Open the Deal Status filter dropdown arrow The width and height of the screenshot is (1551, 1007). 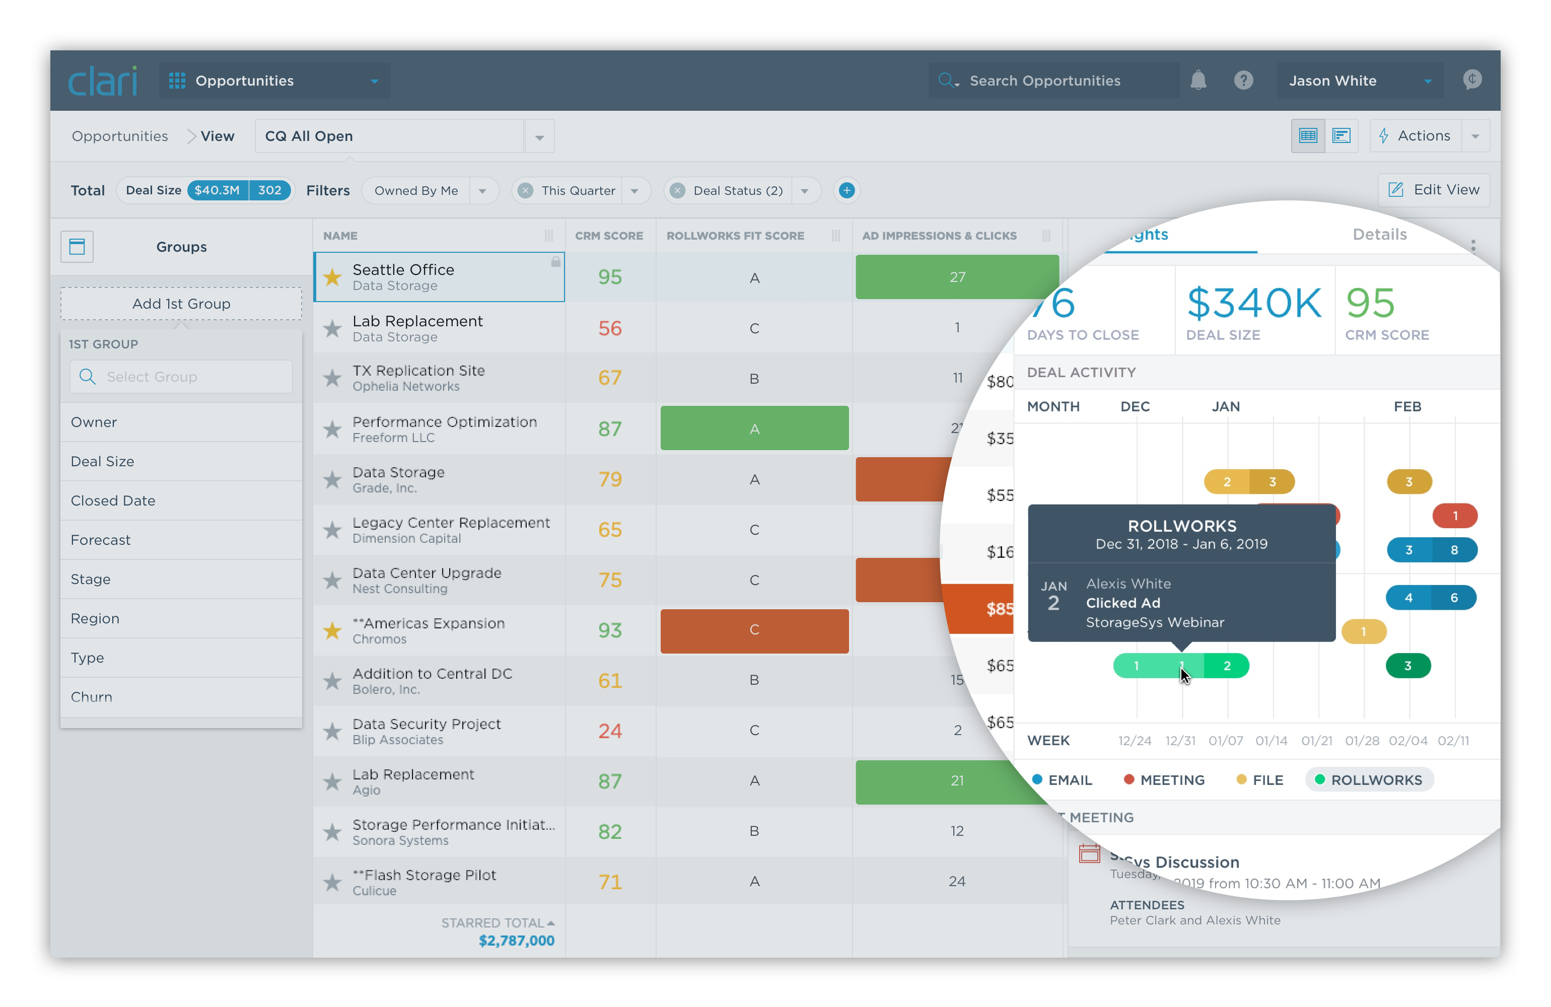click(805, 190)
